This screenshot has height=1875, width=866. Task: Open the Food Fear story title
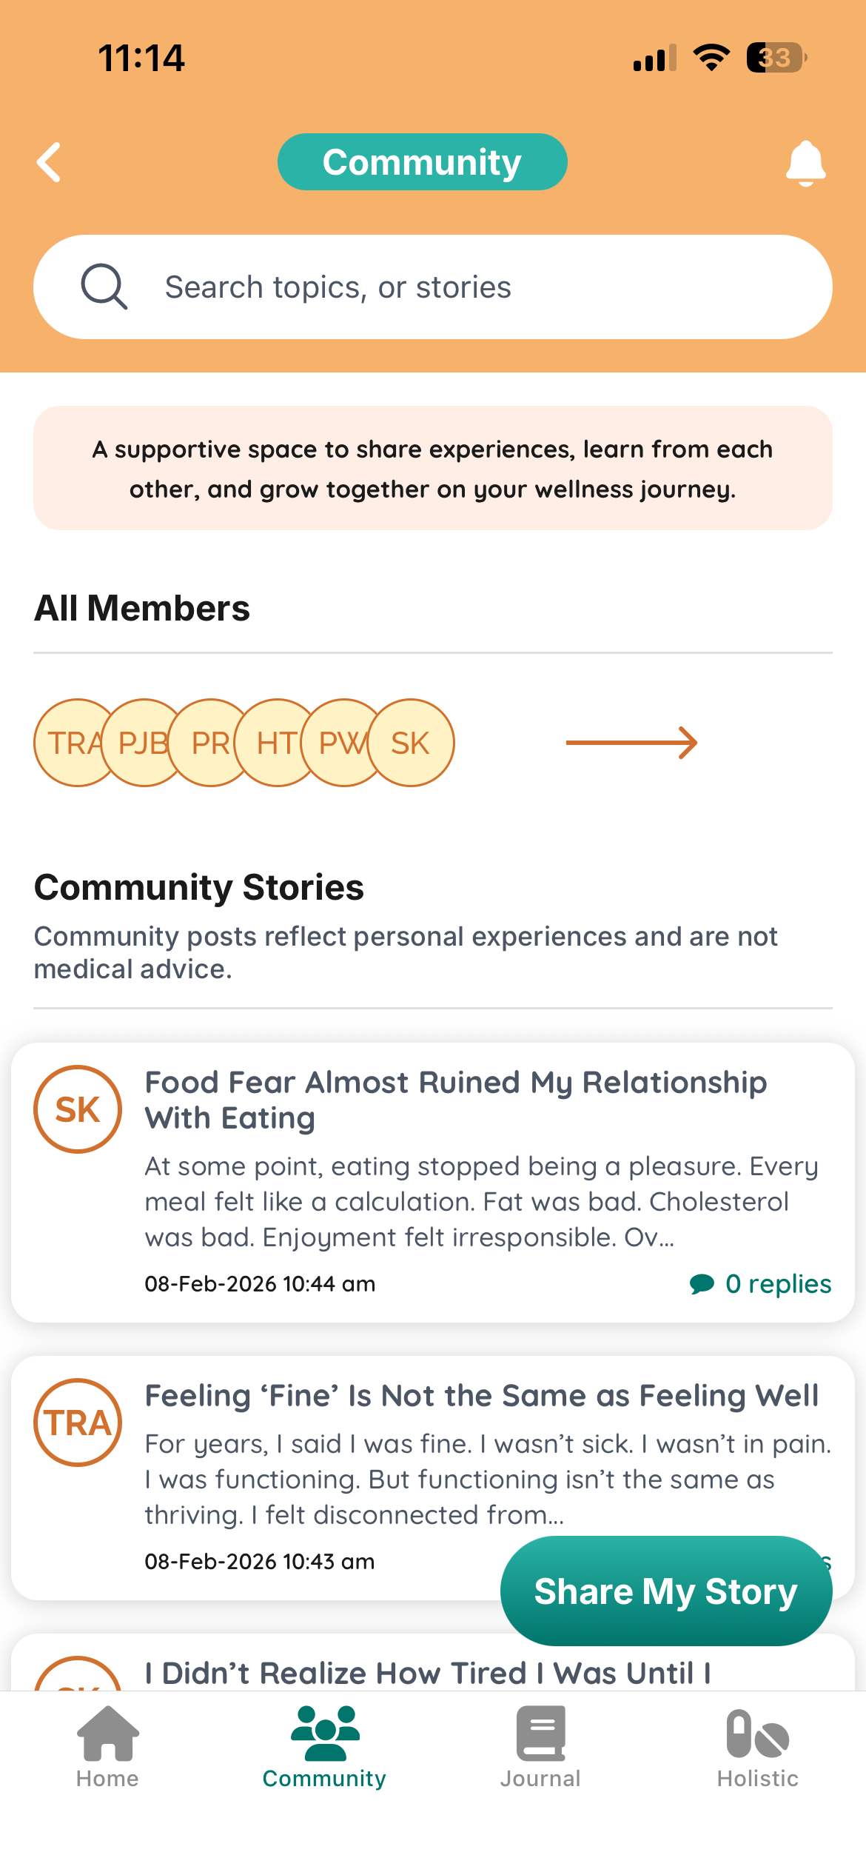click(x=456, y=1100)
